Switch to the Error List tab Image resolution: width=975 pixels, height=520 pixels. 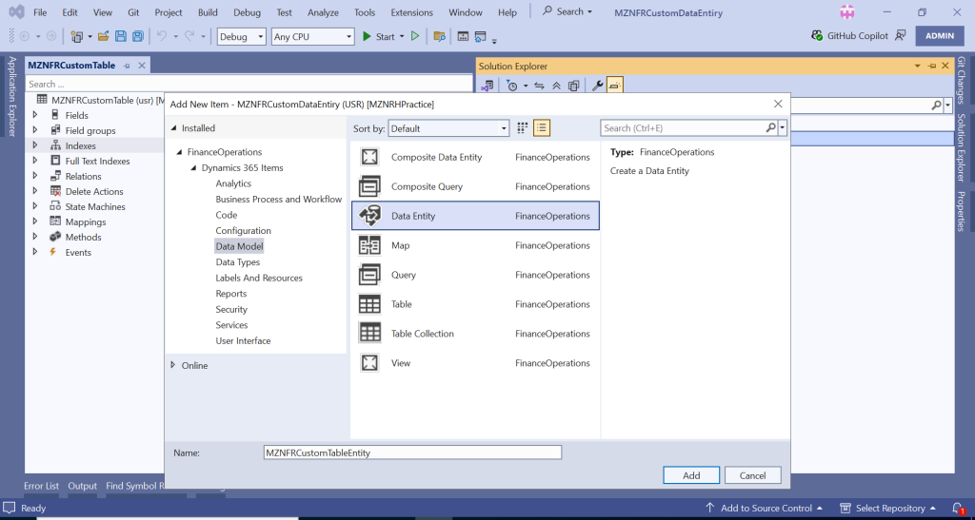[41, 486]
